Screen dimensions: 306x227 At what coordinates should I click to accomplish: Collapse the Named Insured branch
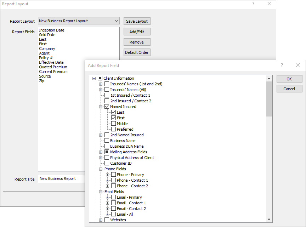pyautogui.click(x=101, y=106)
